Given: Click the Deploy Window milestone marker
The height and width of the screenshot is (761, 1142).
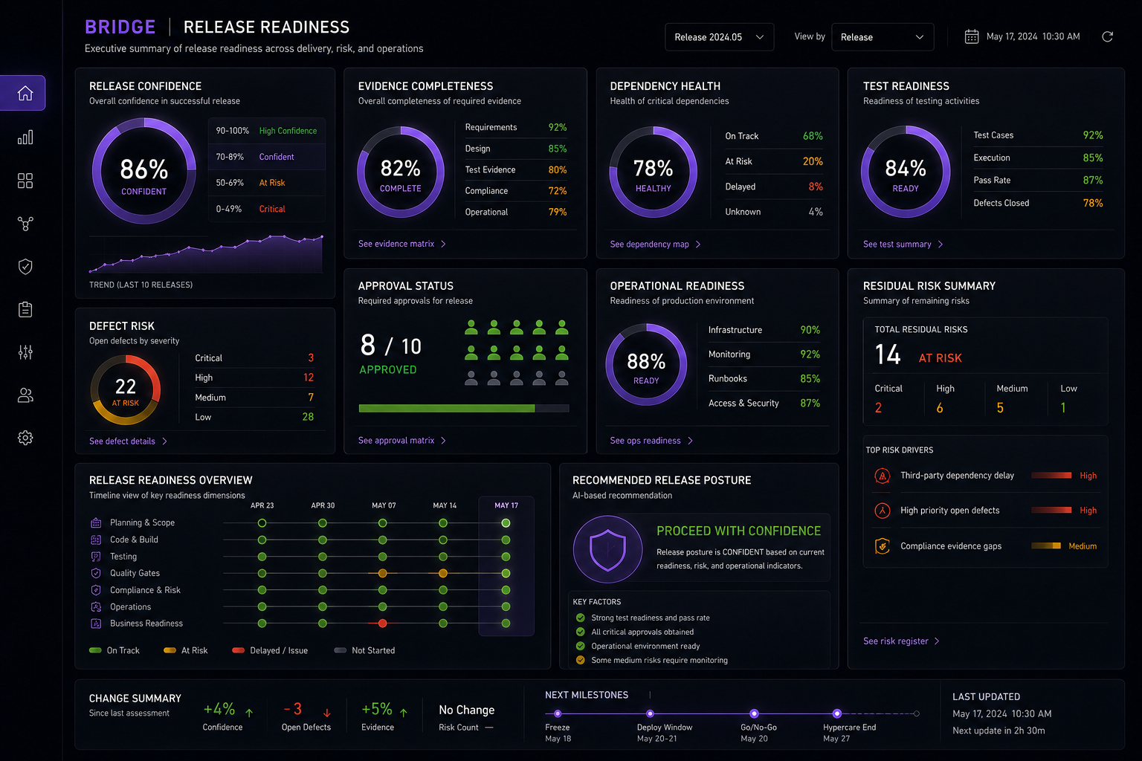Looking at the screenshot, I should [650, 714].
